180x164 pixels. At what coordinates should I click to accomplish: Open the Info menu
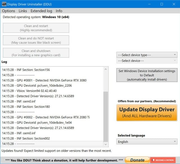(x=59, y=11)
